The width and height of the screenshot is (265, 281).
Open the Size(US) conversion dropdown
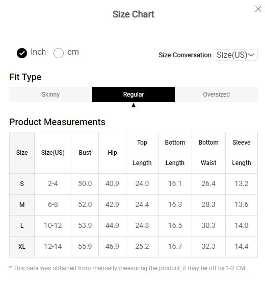pos(235,55)
